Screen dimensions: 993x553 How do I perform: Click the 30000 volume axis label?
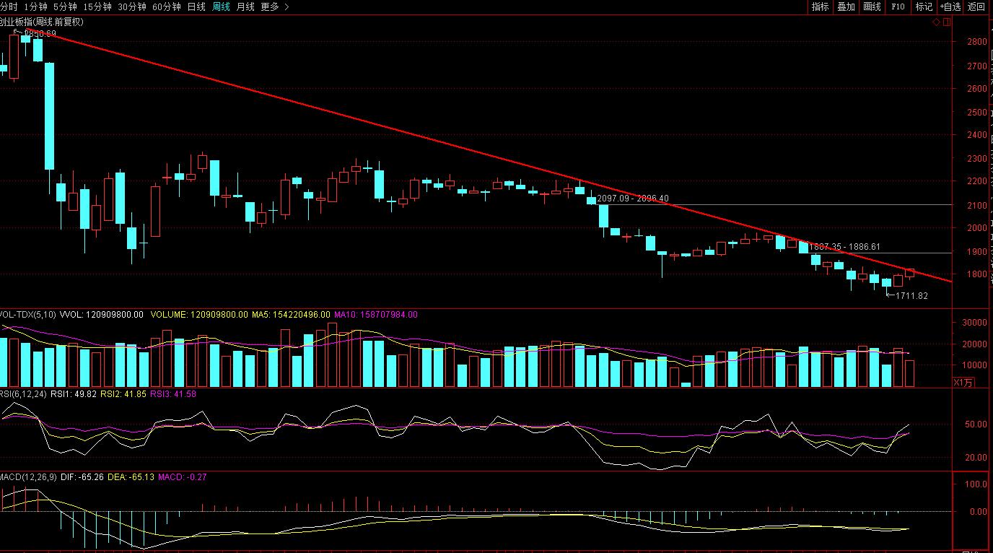click(974, 323)
